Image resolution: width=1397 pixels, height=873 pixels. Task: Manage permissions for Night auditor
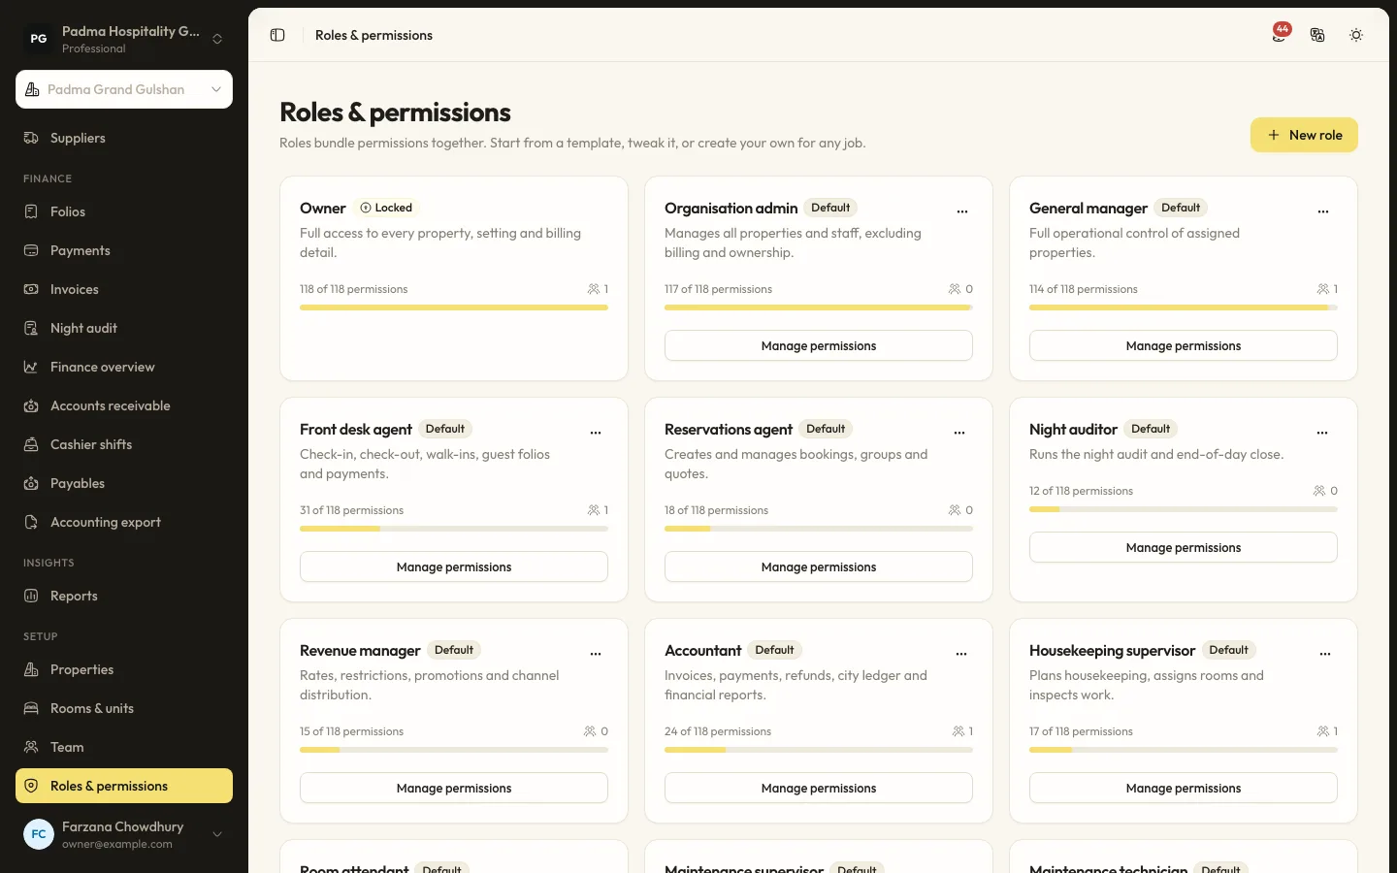[x=1184, y=547]
